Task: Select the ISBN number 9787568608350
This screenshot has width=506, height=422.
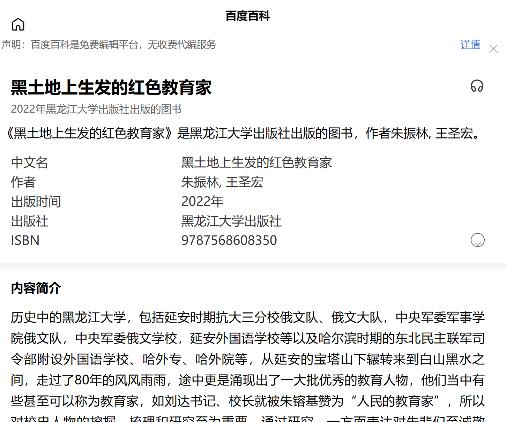Action: click(x=229, y=240)
